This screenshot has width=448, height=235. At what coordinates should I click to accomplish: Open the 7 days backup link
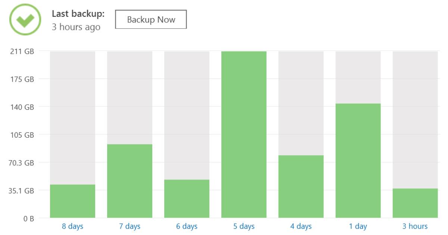point(130,226)
